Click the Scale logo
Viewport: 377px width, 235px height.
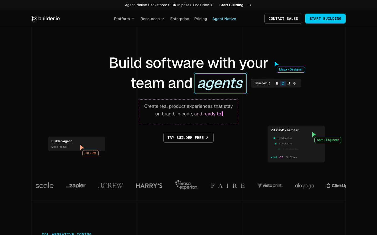45,186
